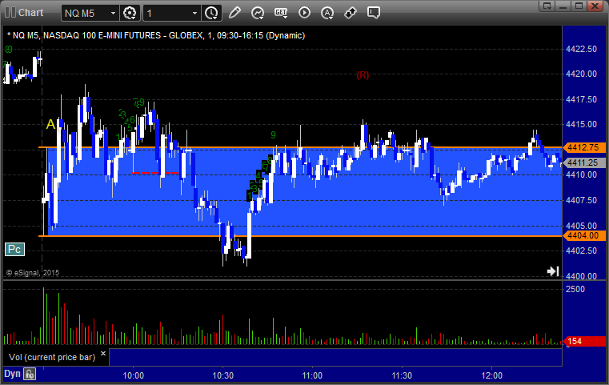Close the chart window

[595, 6]
